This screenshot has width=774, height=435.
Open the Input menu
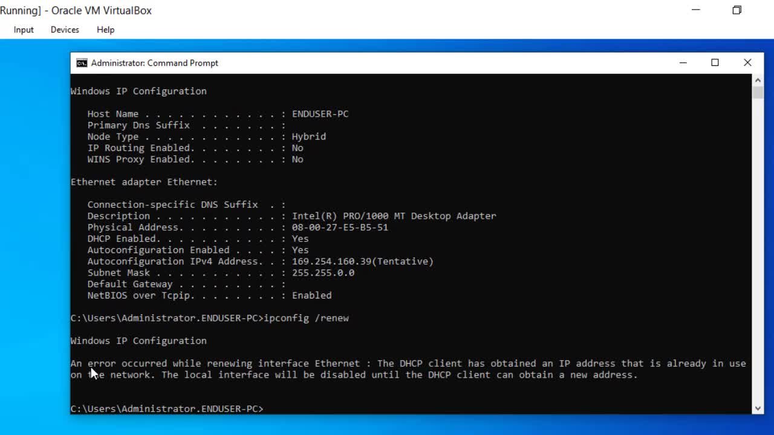23,30
